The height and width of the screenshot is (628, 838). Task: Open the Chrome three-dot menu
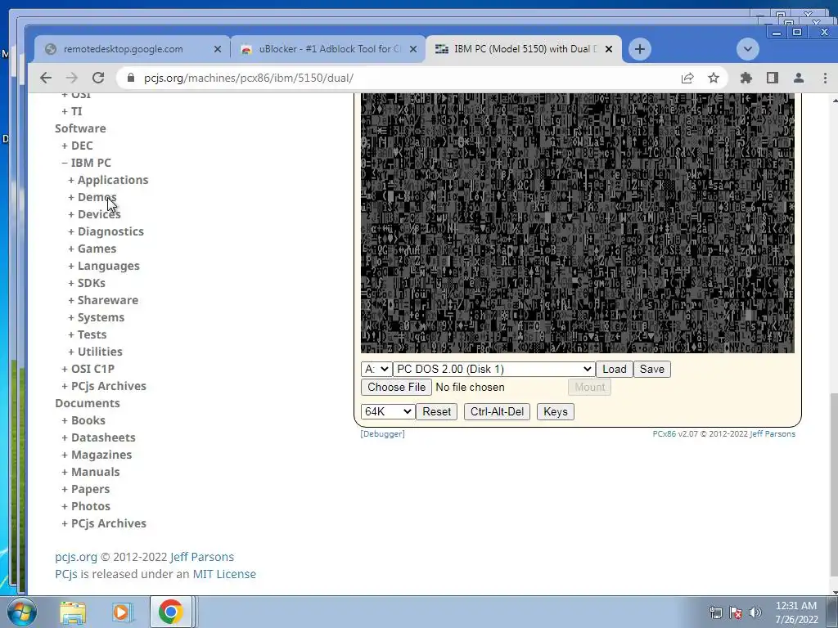(825, 78)
